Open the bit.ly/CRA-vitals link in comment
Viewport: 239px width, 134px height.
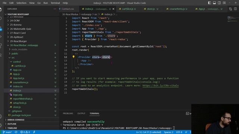click(x=160, y=85)
